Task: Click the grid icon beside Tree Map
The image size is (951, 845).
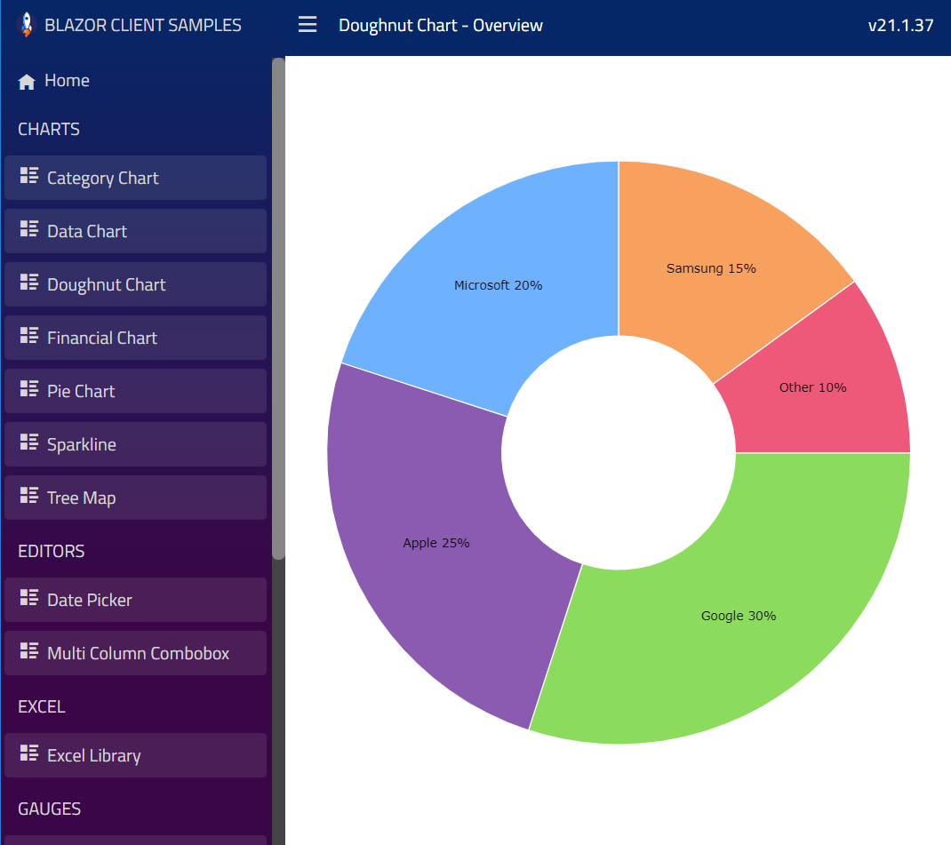Action: (29, 496)
